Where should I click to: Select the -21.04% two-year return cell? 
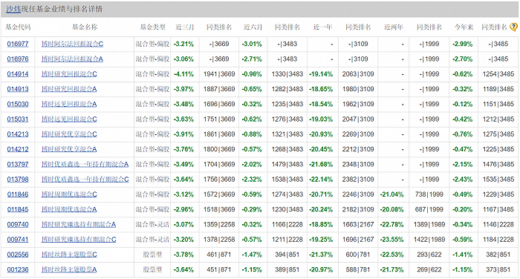coord(391,194)
